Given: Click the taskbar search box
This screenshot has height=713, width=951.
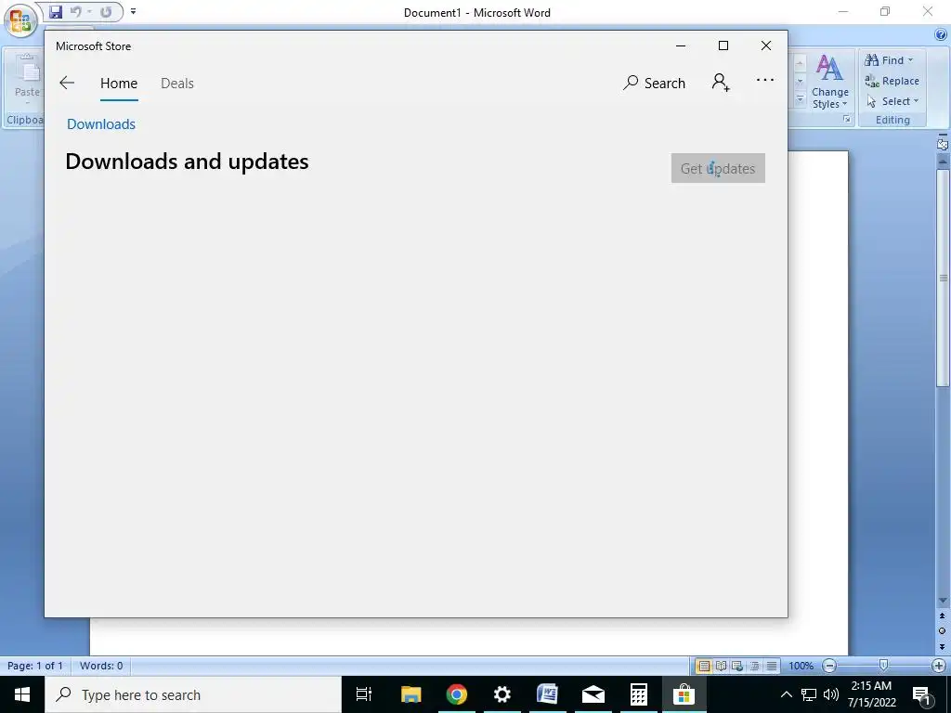Looking at the screenshot, I should pyautogui.click(x=193, y=694).
